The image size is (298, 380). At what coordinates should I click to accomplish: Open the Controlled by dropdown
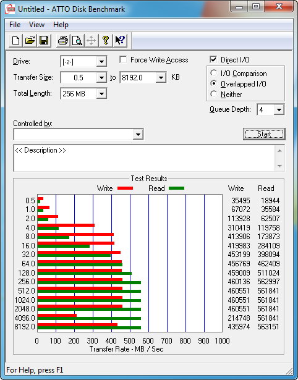138,134
